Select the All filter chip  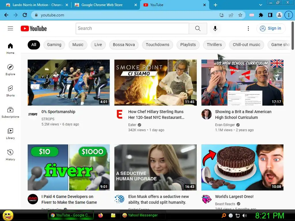34,45
